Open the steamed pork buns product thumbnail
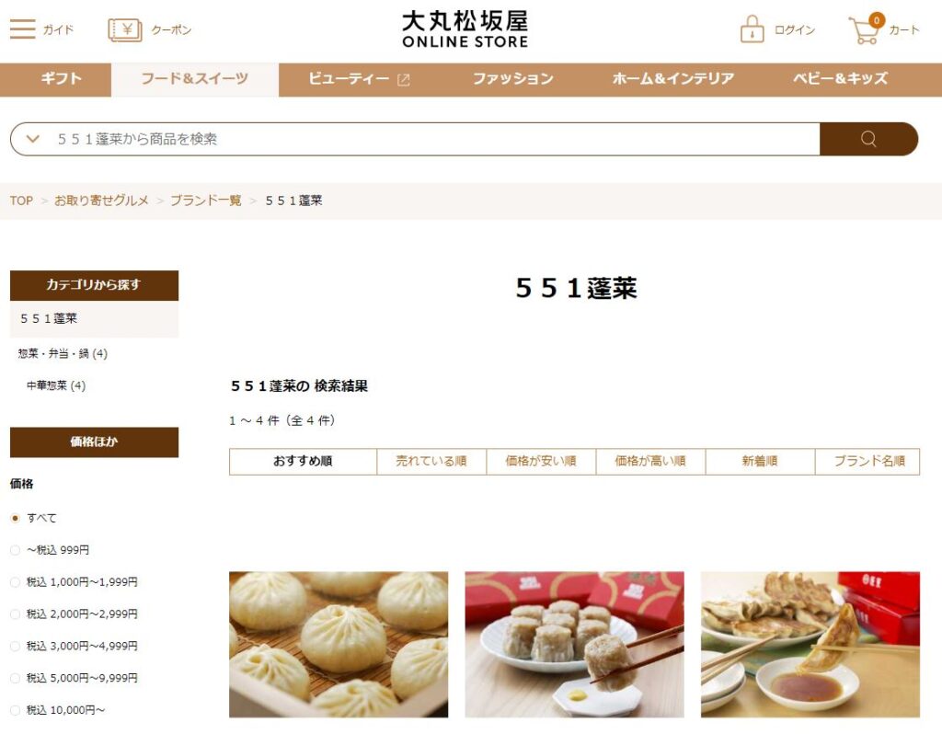The image size is (942, 734). pyautogui.click(x=339, y=645)
